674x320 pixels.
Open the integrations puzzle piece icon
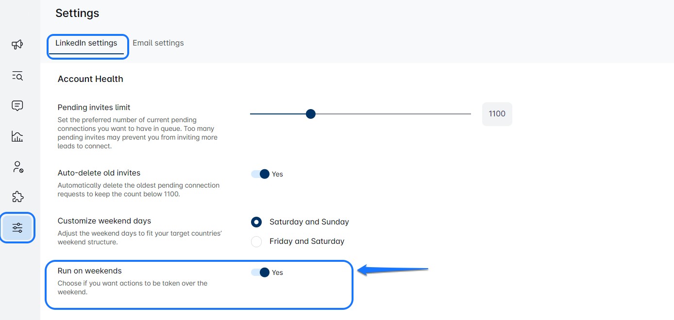click(x=17, y=197)
